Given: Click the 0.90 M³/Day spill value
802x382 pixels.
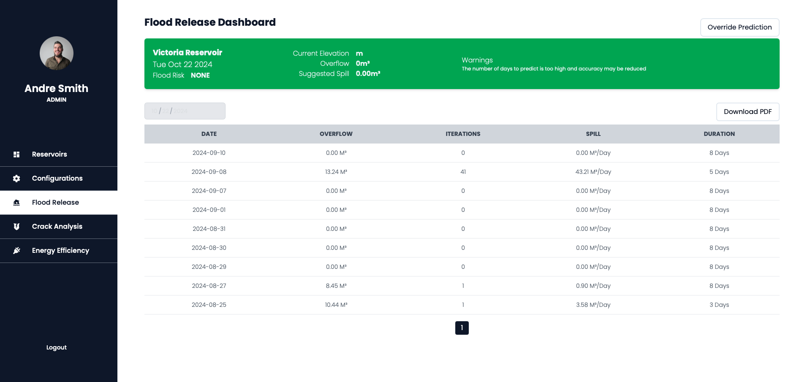Looking at the screenshot, I should 593,286.
